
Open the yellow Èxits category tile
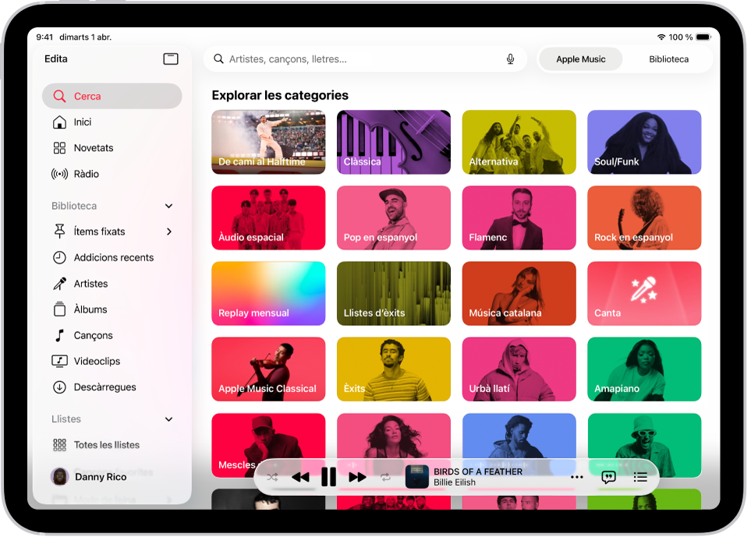click(x=394, y=369)
